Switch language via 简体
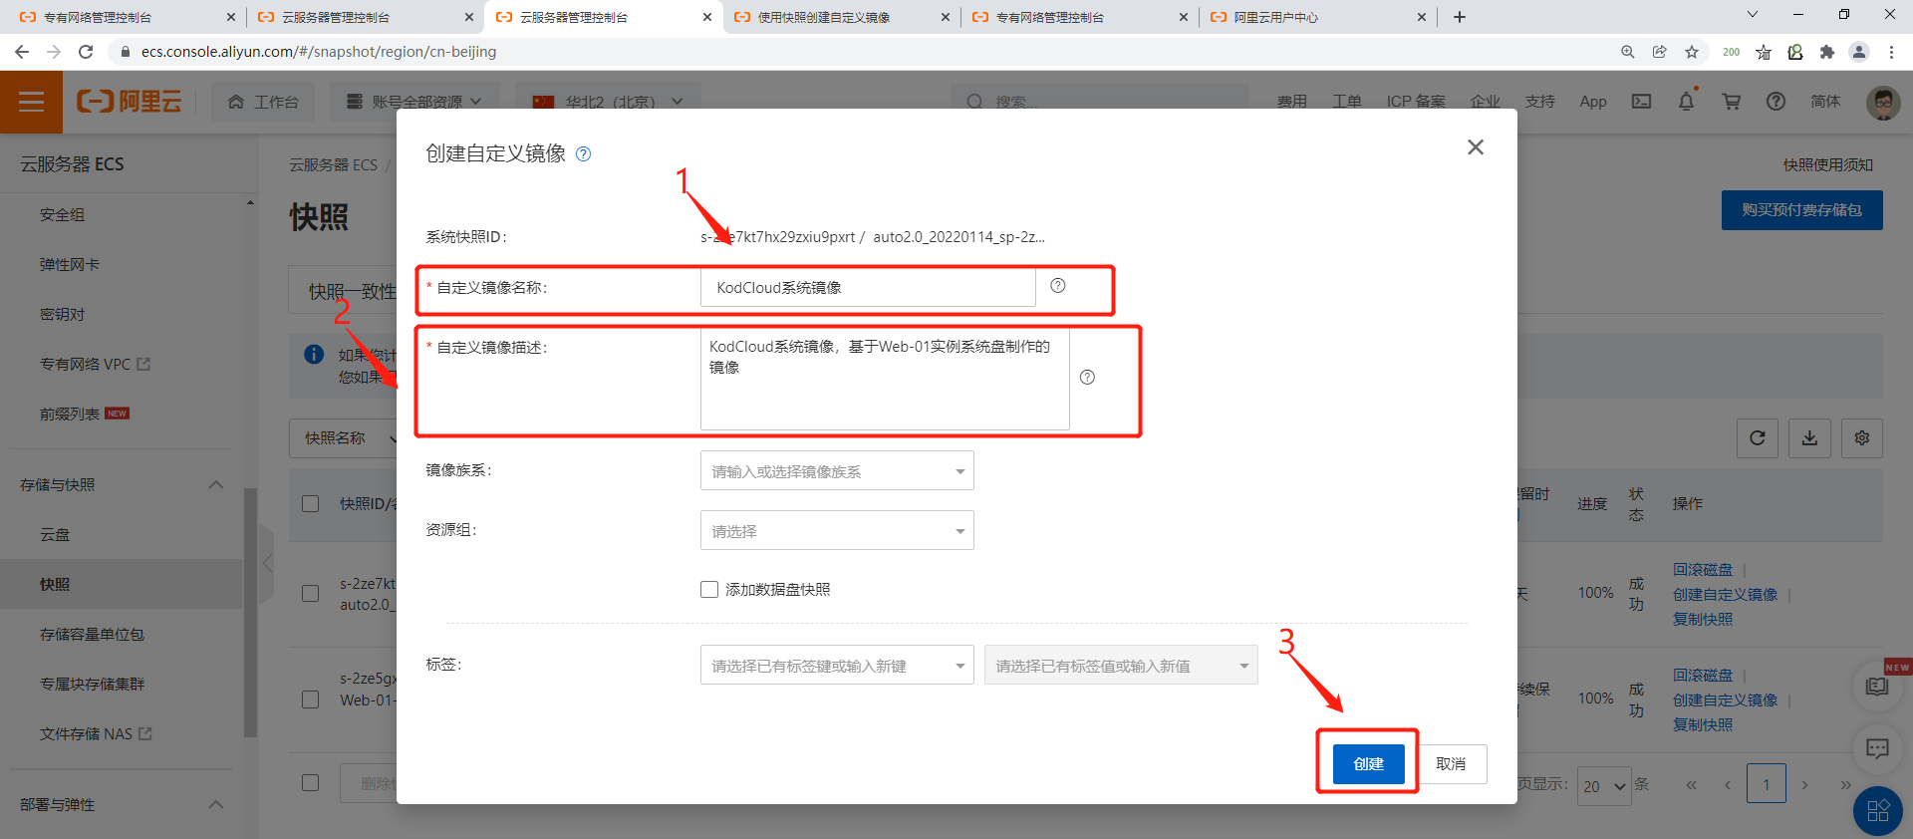Screen dimensions: 1913x839 pos(1825,102)
